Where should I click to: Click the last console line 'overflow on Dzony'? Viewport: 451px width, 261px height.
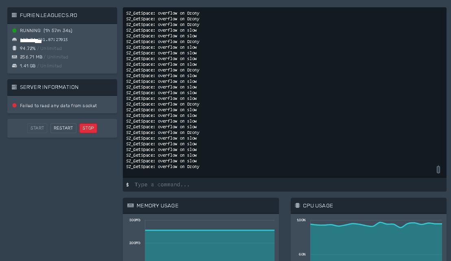[163, 166]
